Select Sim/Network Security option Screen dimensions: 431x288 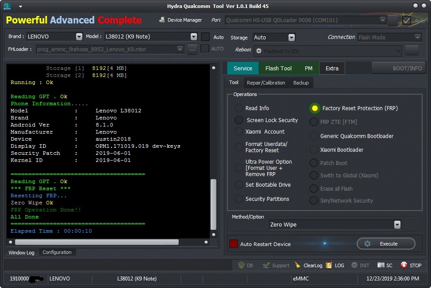coord(314,200)
